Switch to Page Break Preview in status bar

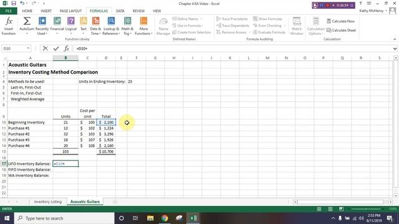point(341,209)
